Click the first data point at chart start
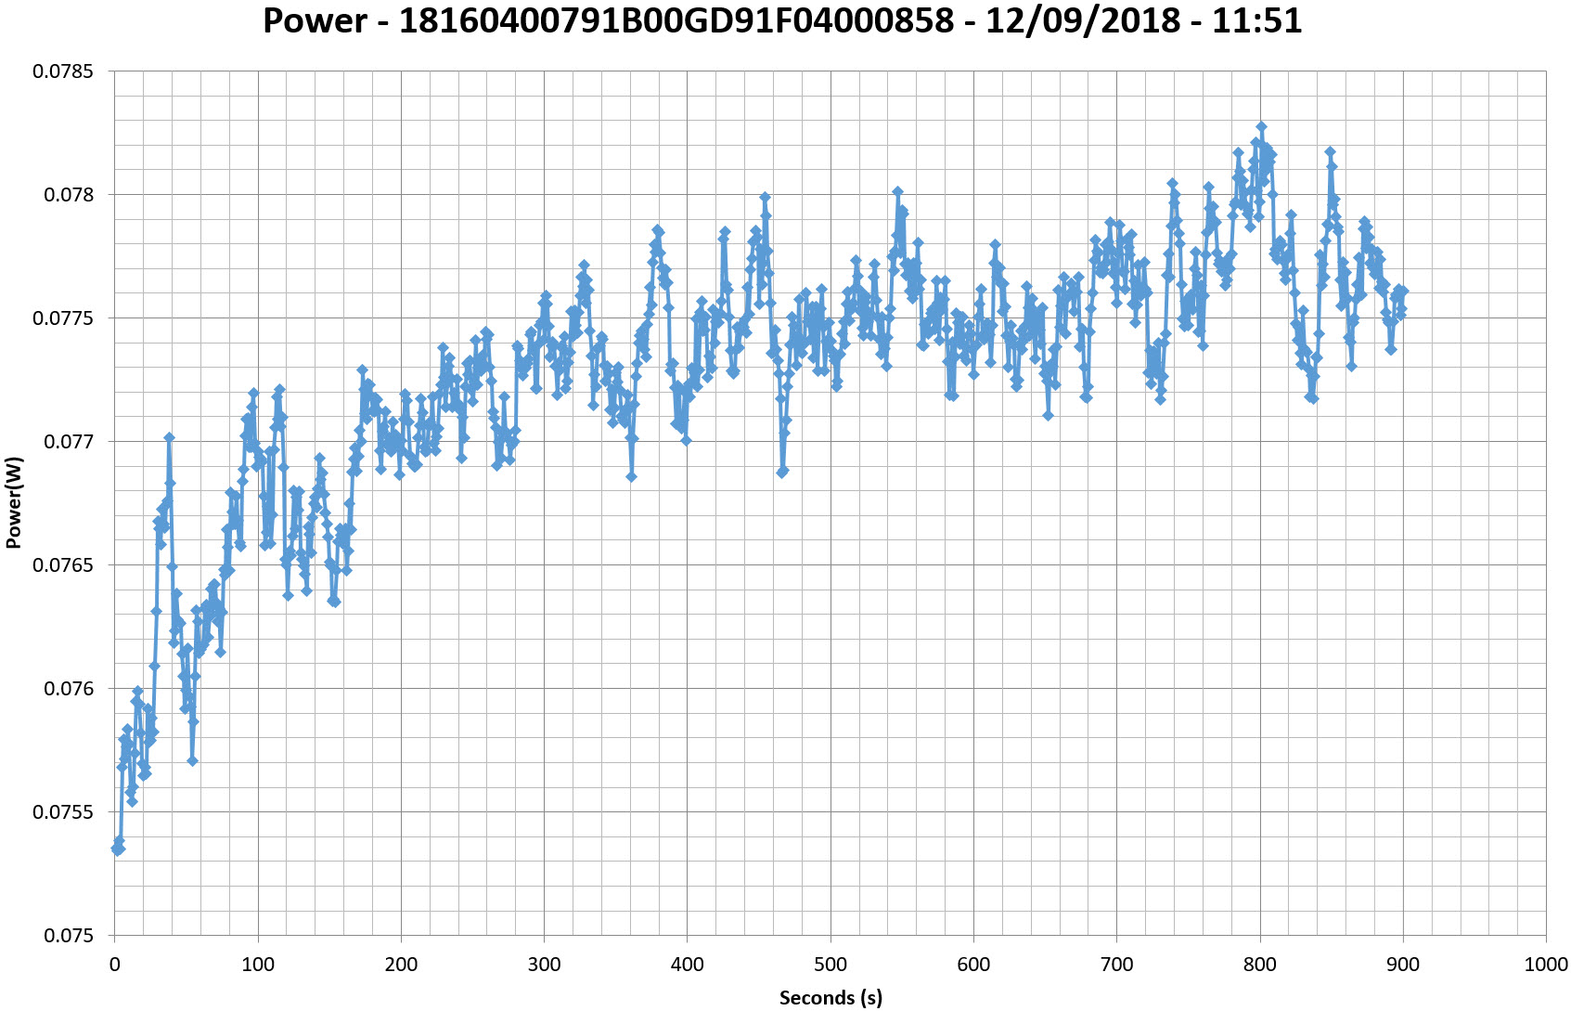This screenshot has width=1571, height=1011. 116,849
